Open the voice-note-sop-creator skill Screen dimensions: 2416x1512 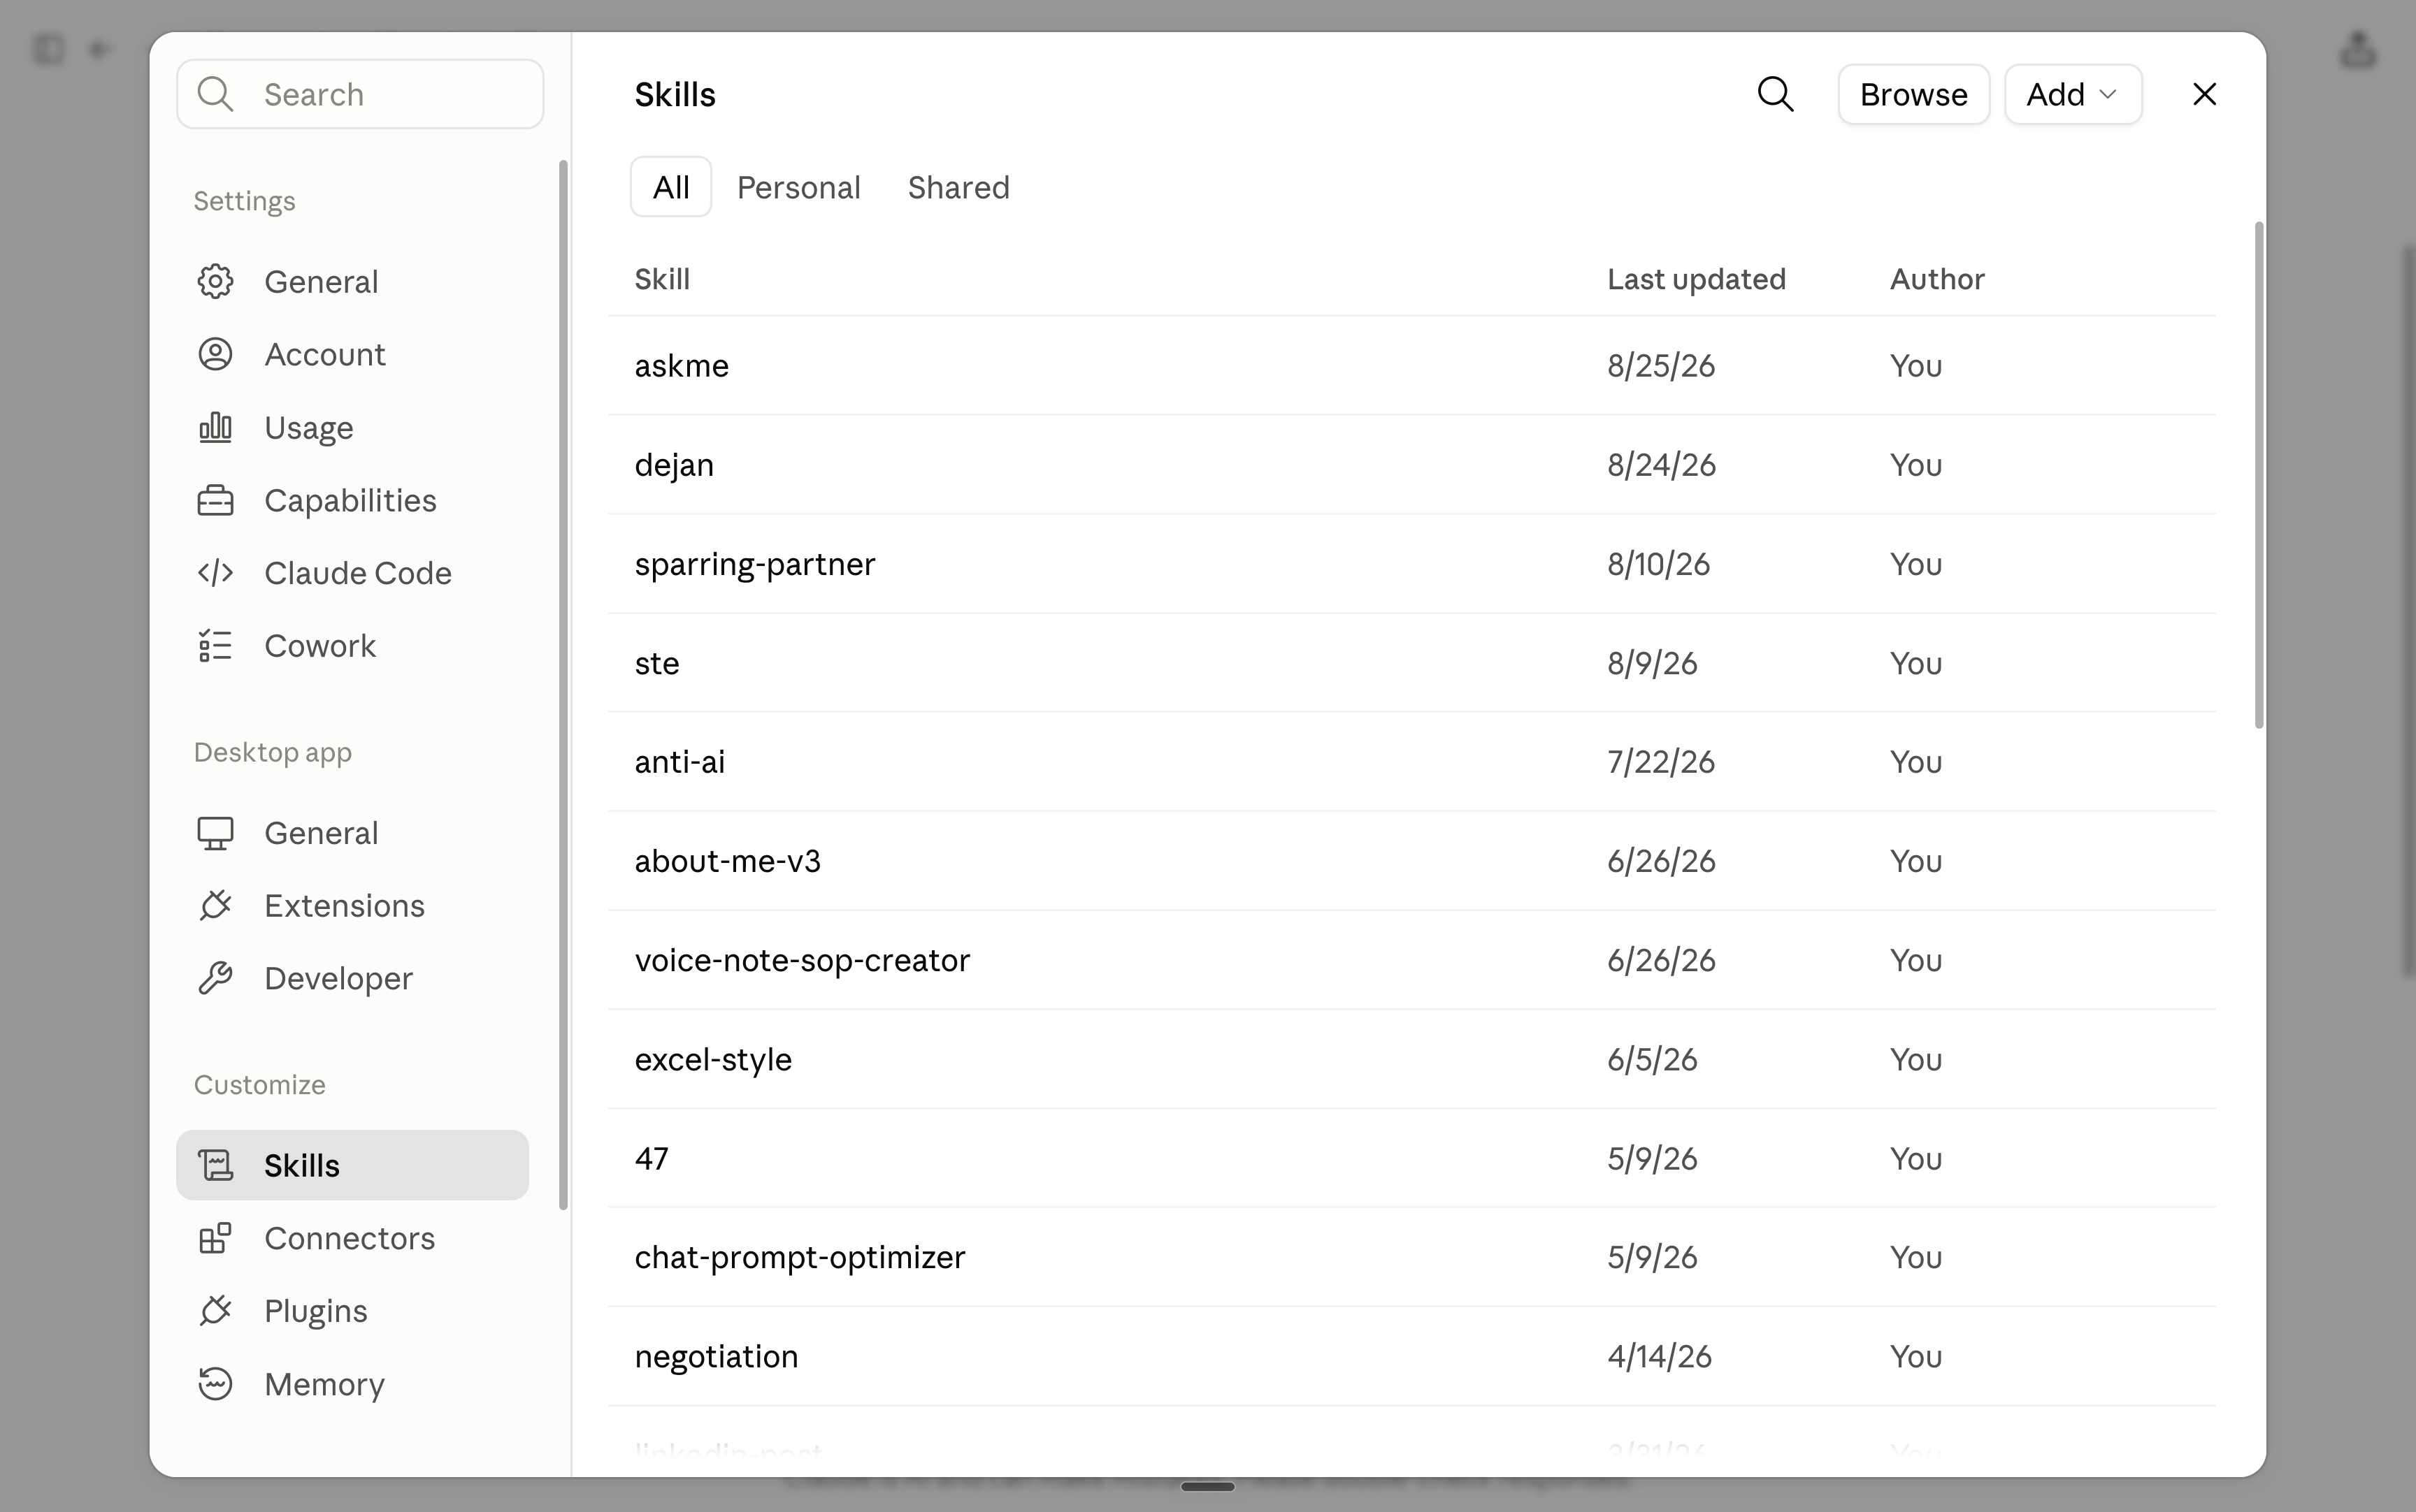[x=1411, y=960]
